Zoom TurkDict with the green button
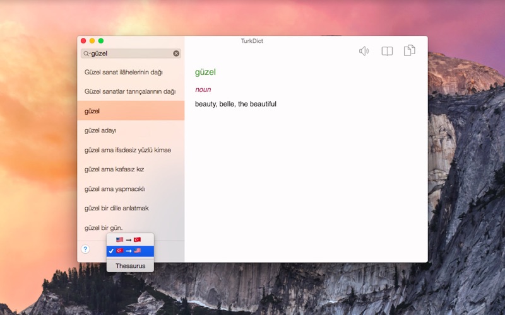This screenshot has height=315, width=505. 101,41
